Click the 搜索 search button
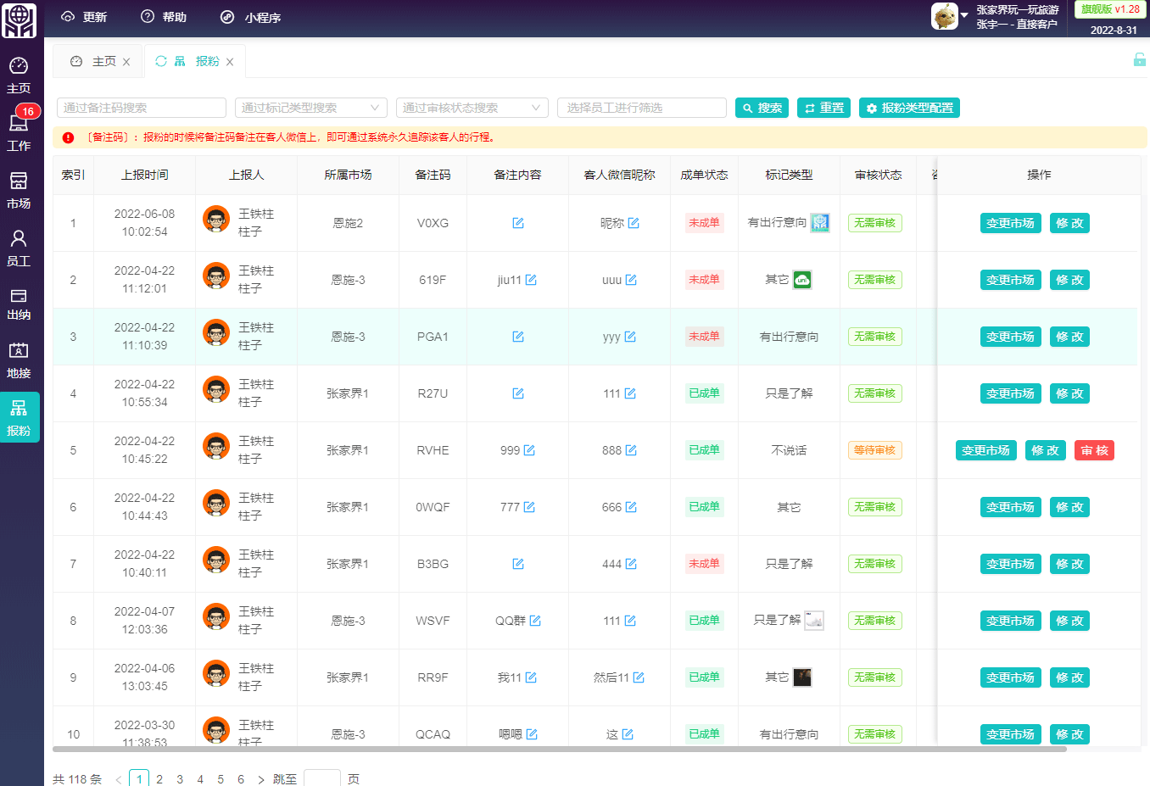The height and width of the screenshot is (786, 1150). coord(762,108)
